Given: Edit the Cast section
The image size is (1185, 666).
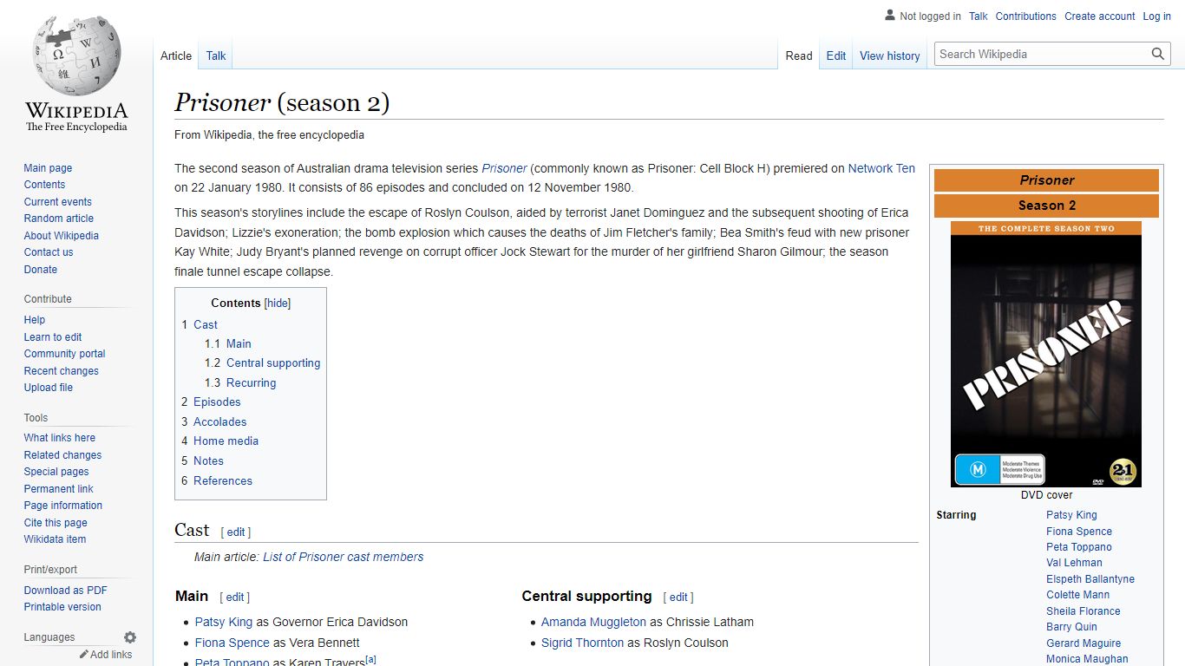Looking at the screenshot, I should point(236,532).
